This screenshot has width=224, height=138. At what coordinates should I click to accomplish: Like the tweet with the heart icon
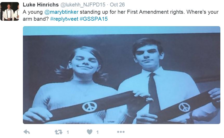click(x=90, y=132)
